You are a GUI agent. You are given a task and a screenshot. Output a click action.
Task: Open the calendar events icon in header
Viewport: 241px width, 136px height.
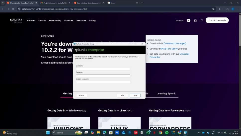[195, 20]
